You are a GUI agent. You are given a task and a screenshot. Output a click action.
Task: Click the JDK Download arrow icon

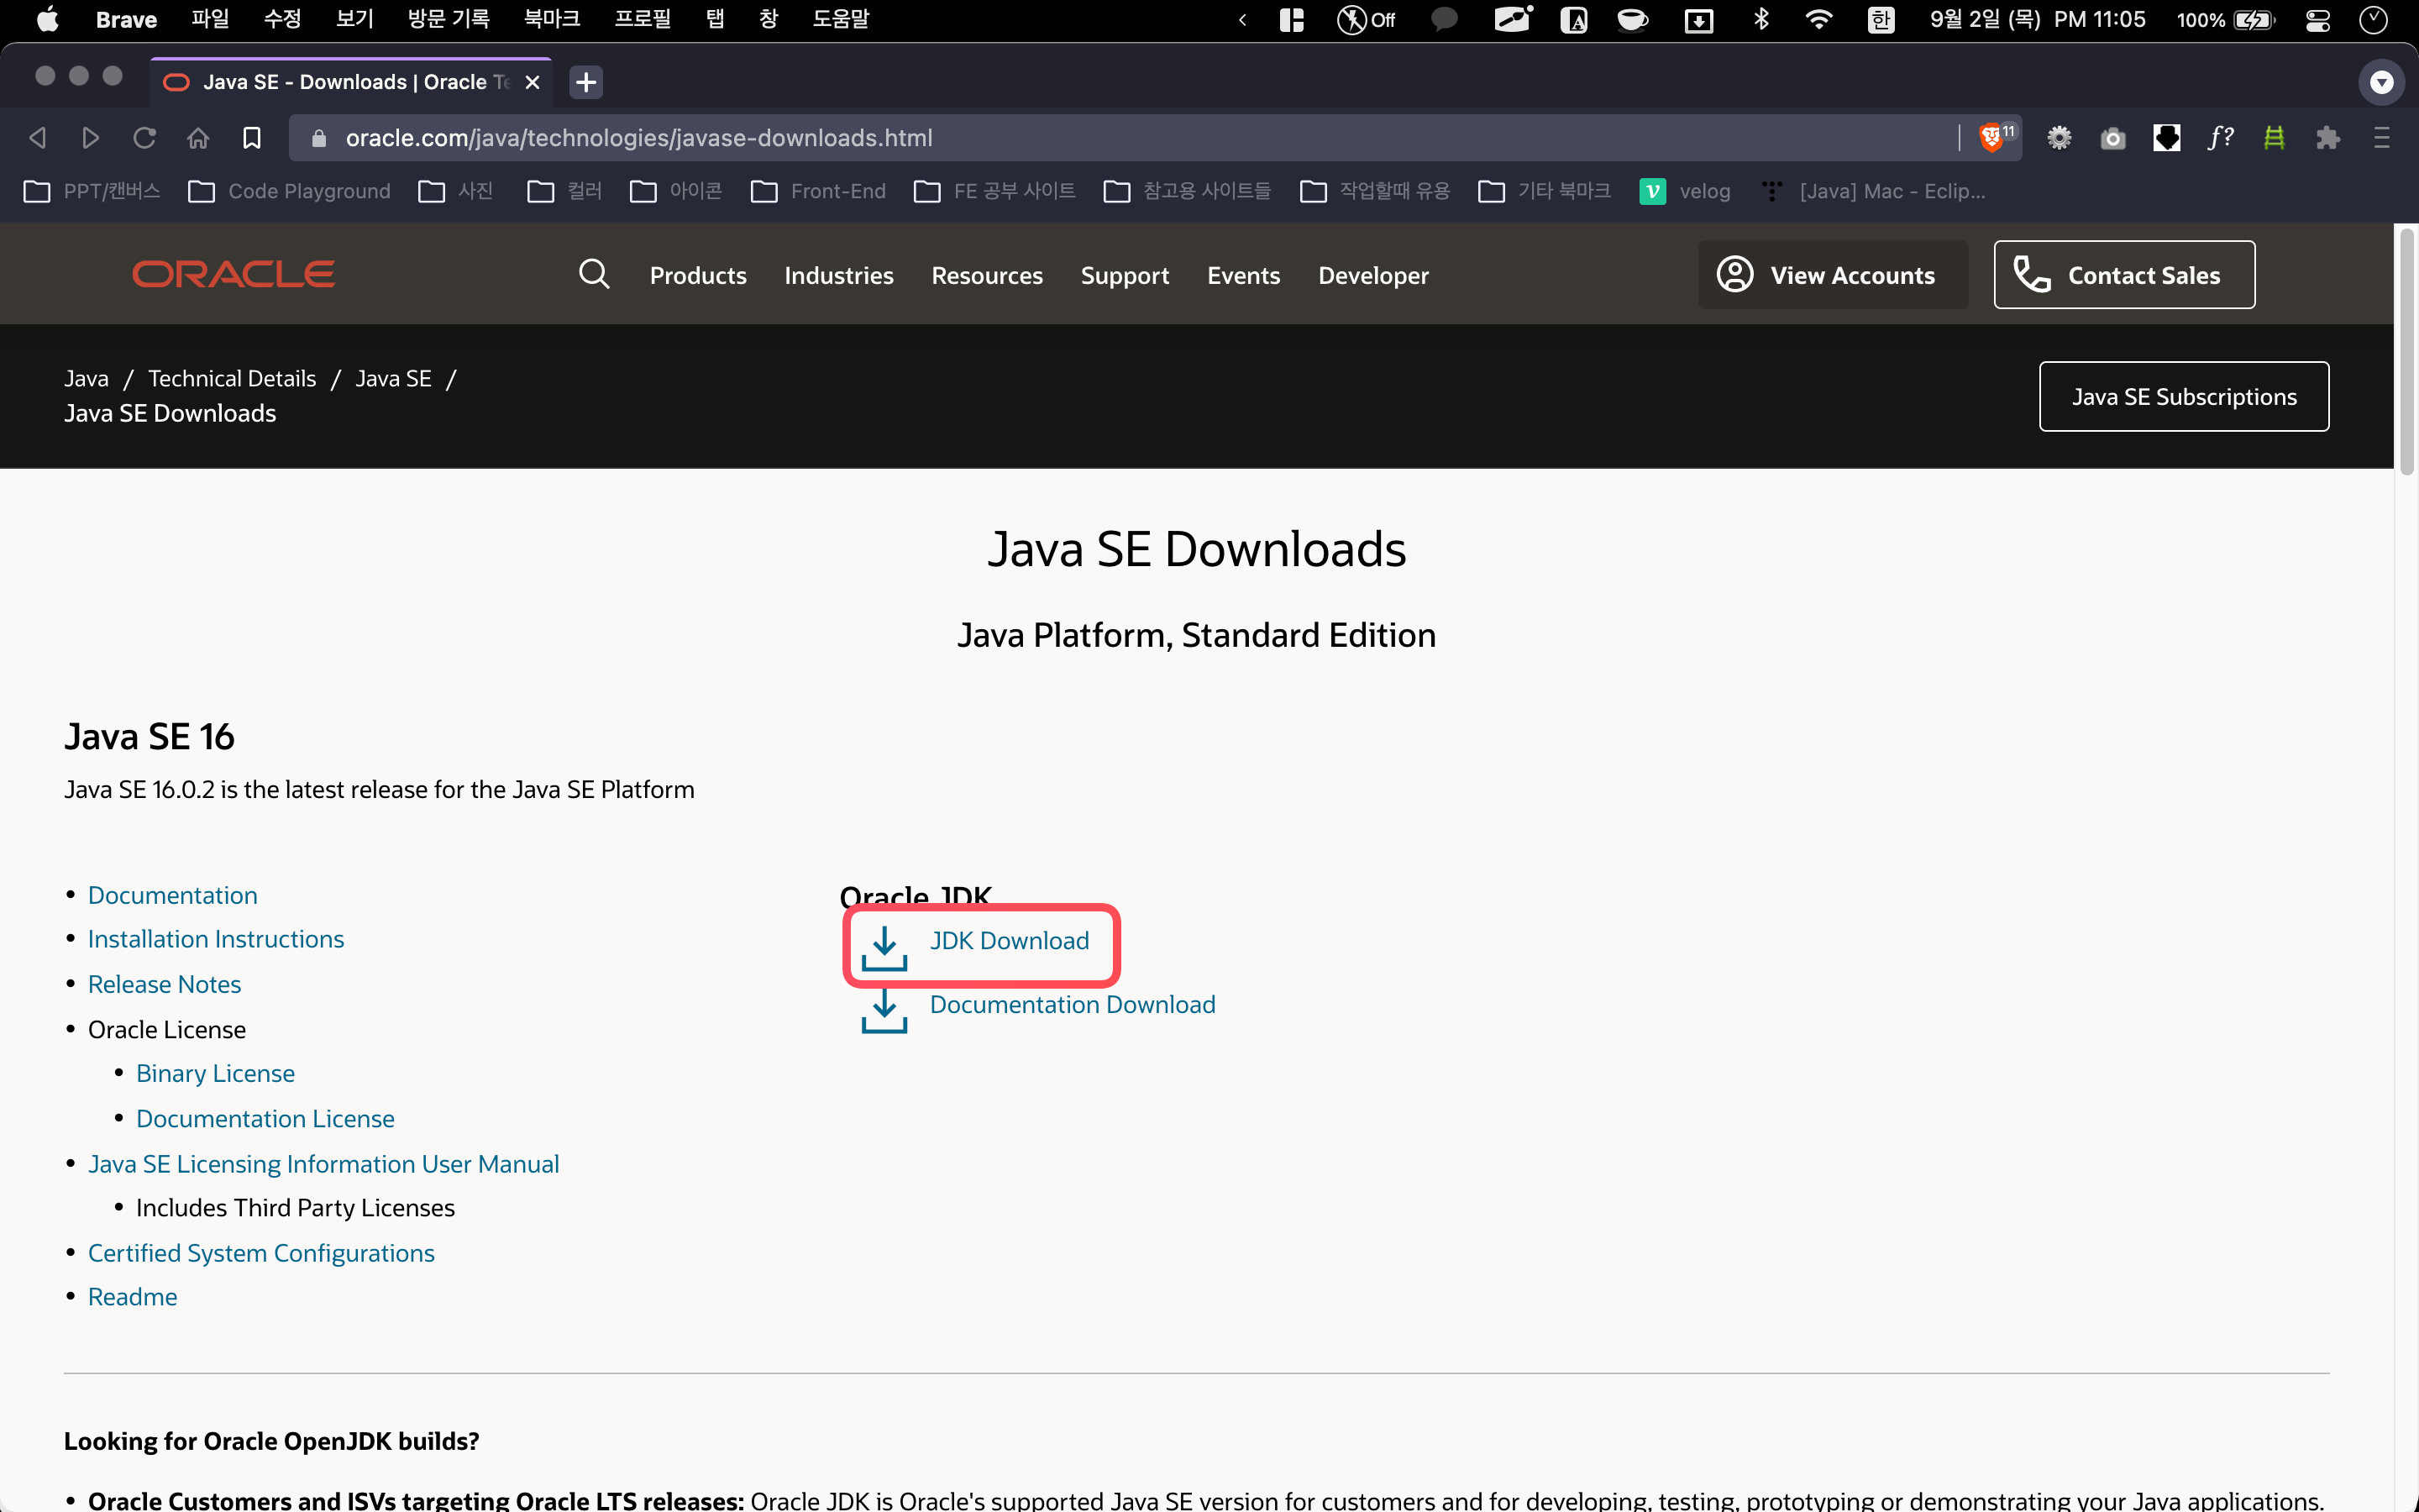(x=884, y=948)
